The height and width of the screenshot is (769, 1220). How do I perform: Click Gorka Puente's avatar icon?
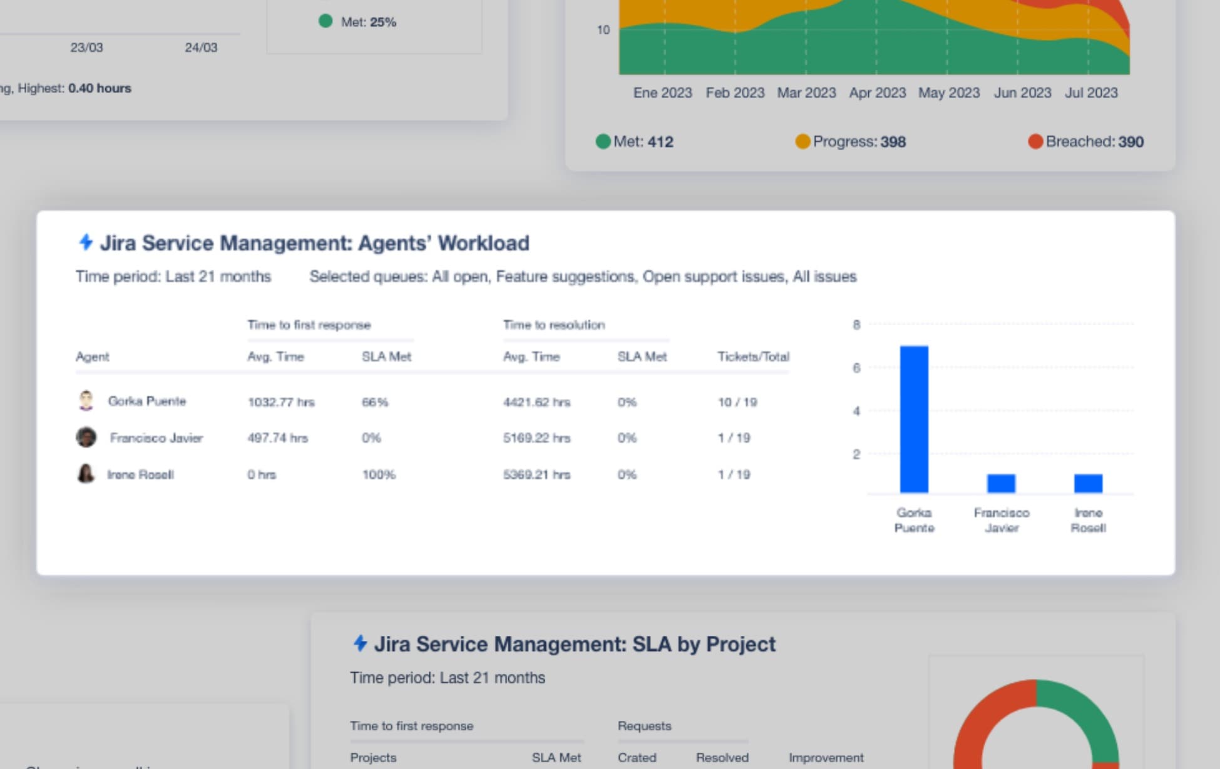click(x=86, y=401)
